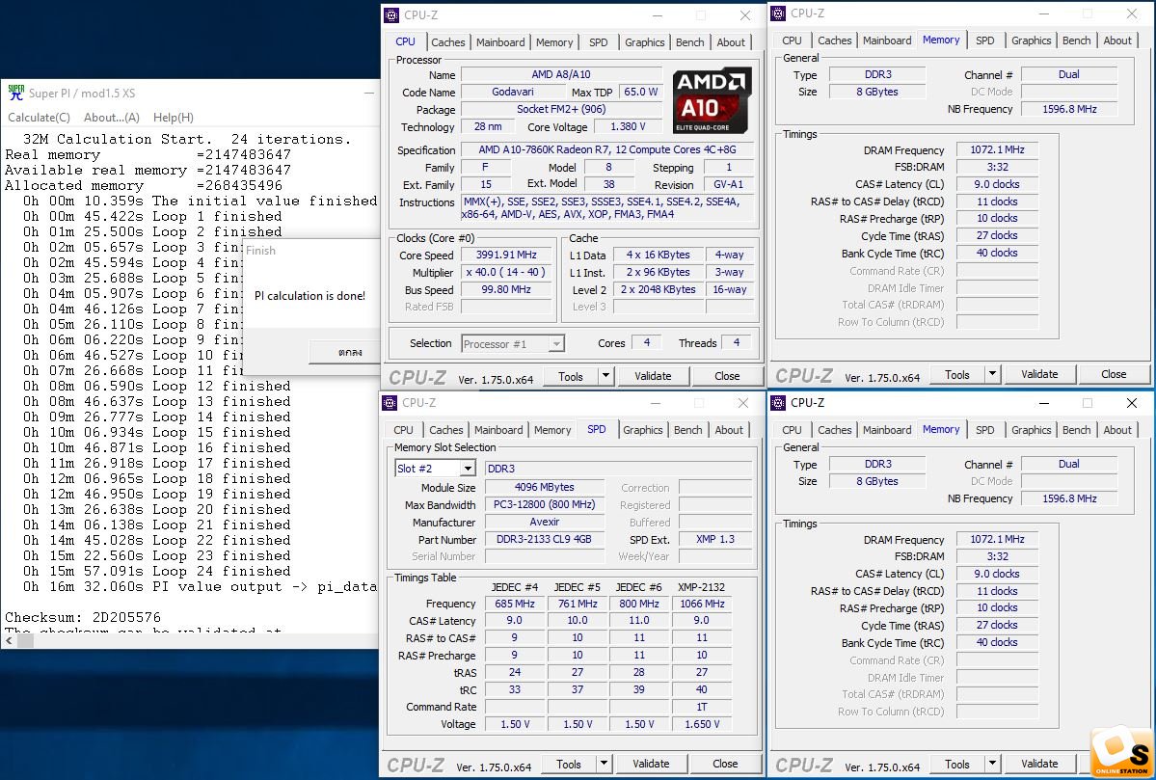Screen dimensions: 1156x780
Task: Expand the Slot #2 memory slot dropdown
Action: pos(468,469)
